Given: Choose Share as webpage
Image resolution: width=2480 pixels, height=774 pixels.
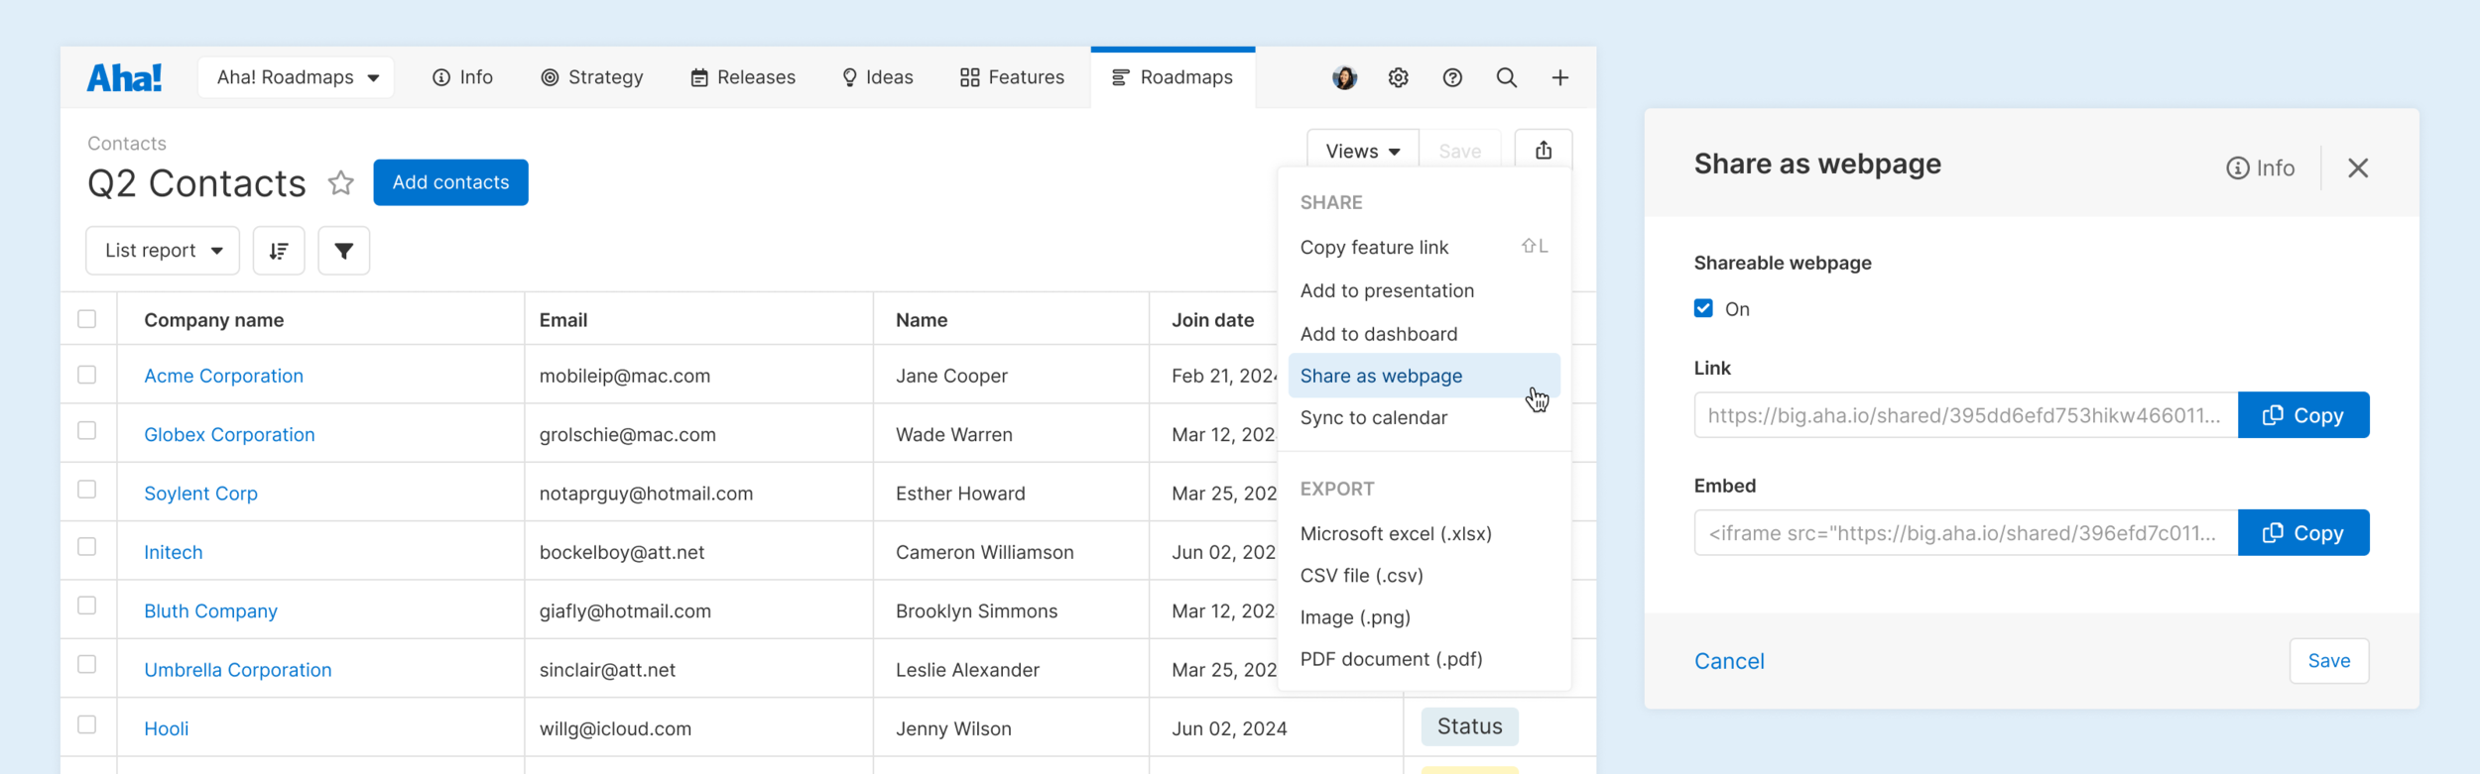Looking at the screenshot, I should 1425,376.
